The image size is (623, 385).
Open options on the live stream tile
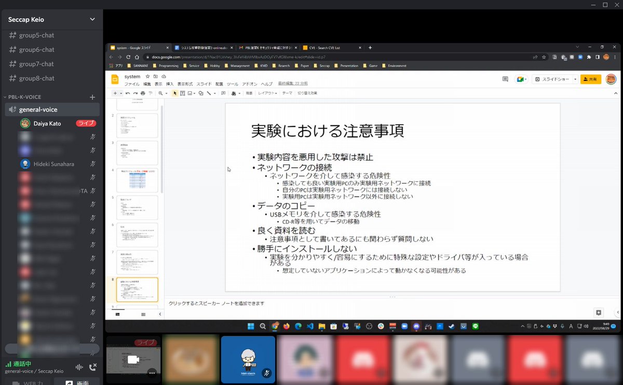[x=152, y=372]
